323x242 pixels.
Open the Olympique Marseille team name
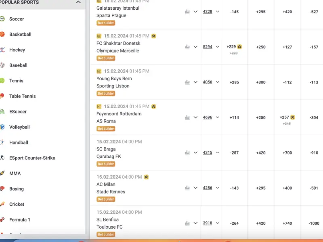[x=117, y=51]
